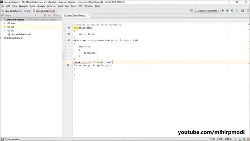250x141 pixels.
Task: Open Project Structure icon
Action: click(x=242, y=11)
